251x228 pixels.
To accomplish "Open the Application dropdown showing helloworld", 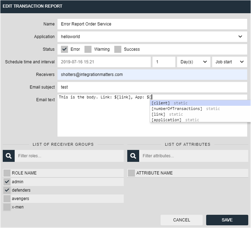I will pos(152,37).
